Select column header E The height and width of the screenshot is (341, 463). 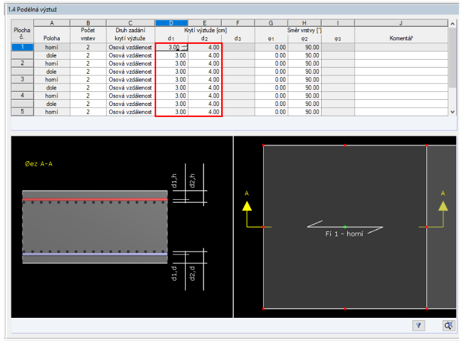[x=205, y=23]
